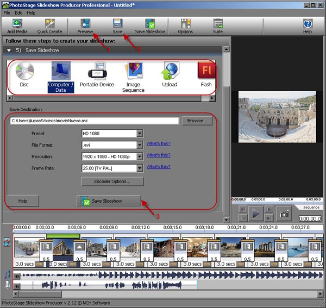Click the first slide's 3.0 secs duration
The width and height of the screenshot is (326, 308).
coord(24,264)
